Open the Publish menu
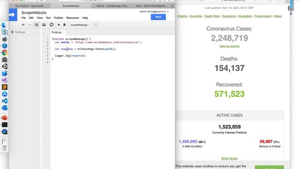 coord(59,18)
